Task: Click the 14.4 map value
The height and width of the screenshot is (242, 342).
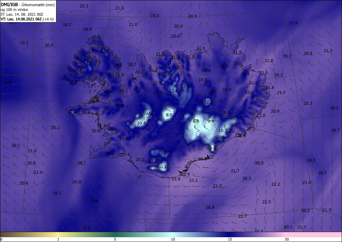Action: click(245, 74)
